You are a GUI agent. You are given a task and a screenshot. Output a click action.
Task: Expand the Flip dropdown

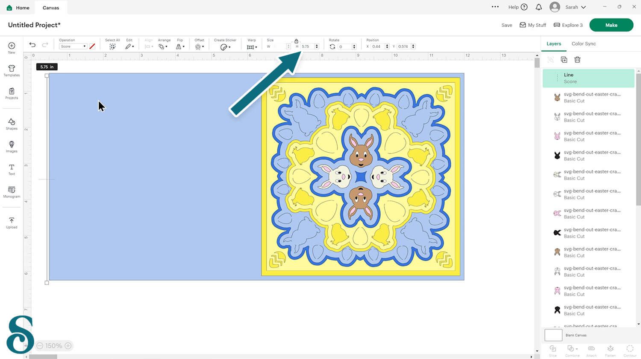click(180, 46)
